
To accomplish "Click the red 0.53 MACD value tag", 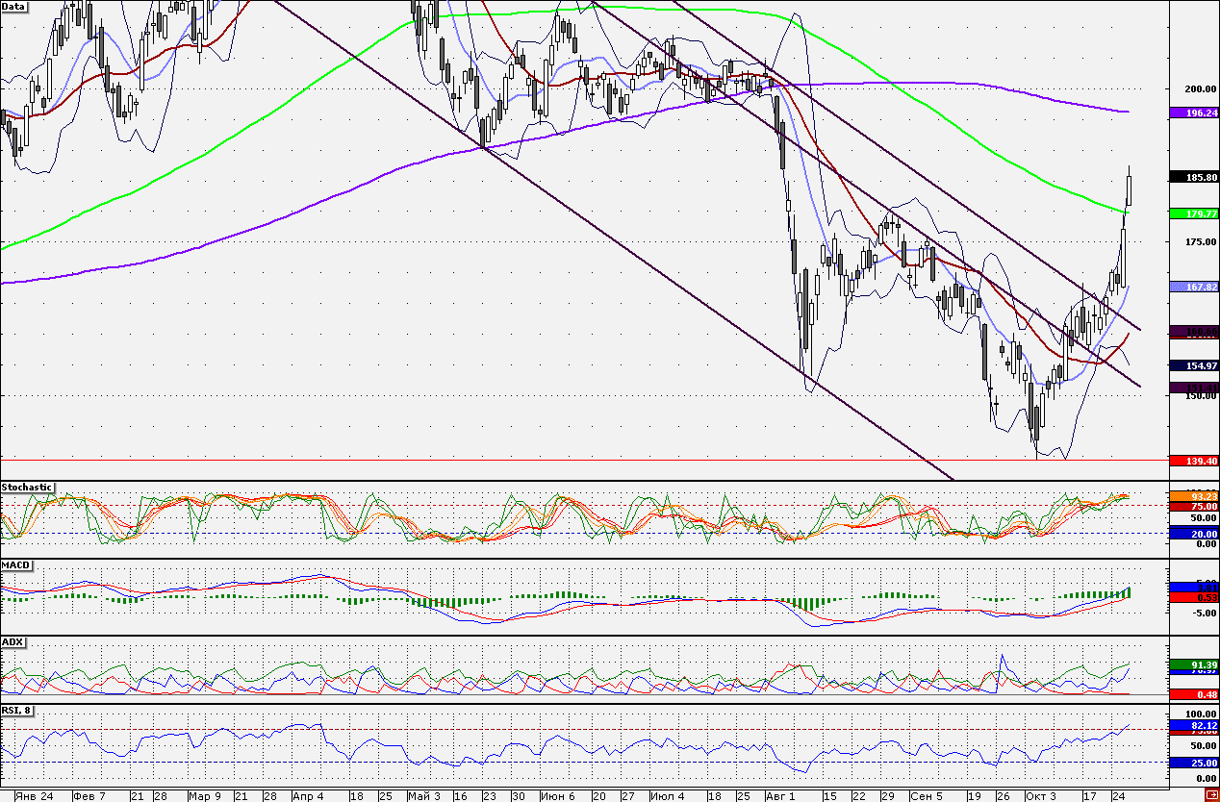I will click(1193, 597).
